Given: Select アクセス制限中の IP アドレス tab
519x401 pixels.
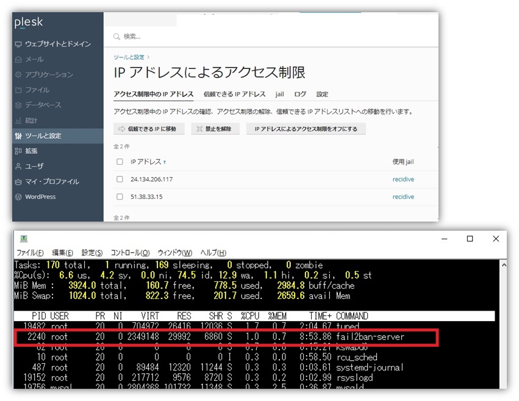Looking at the screenshot, I should coord(154,94).
